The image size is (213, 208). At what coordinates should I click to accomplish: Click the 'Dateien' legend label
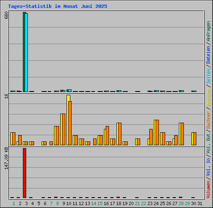tap(208, 55)
